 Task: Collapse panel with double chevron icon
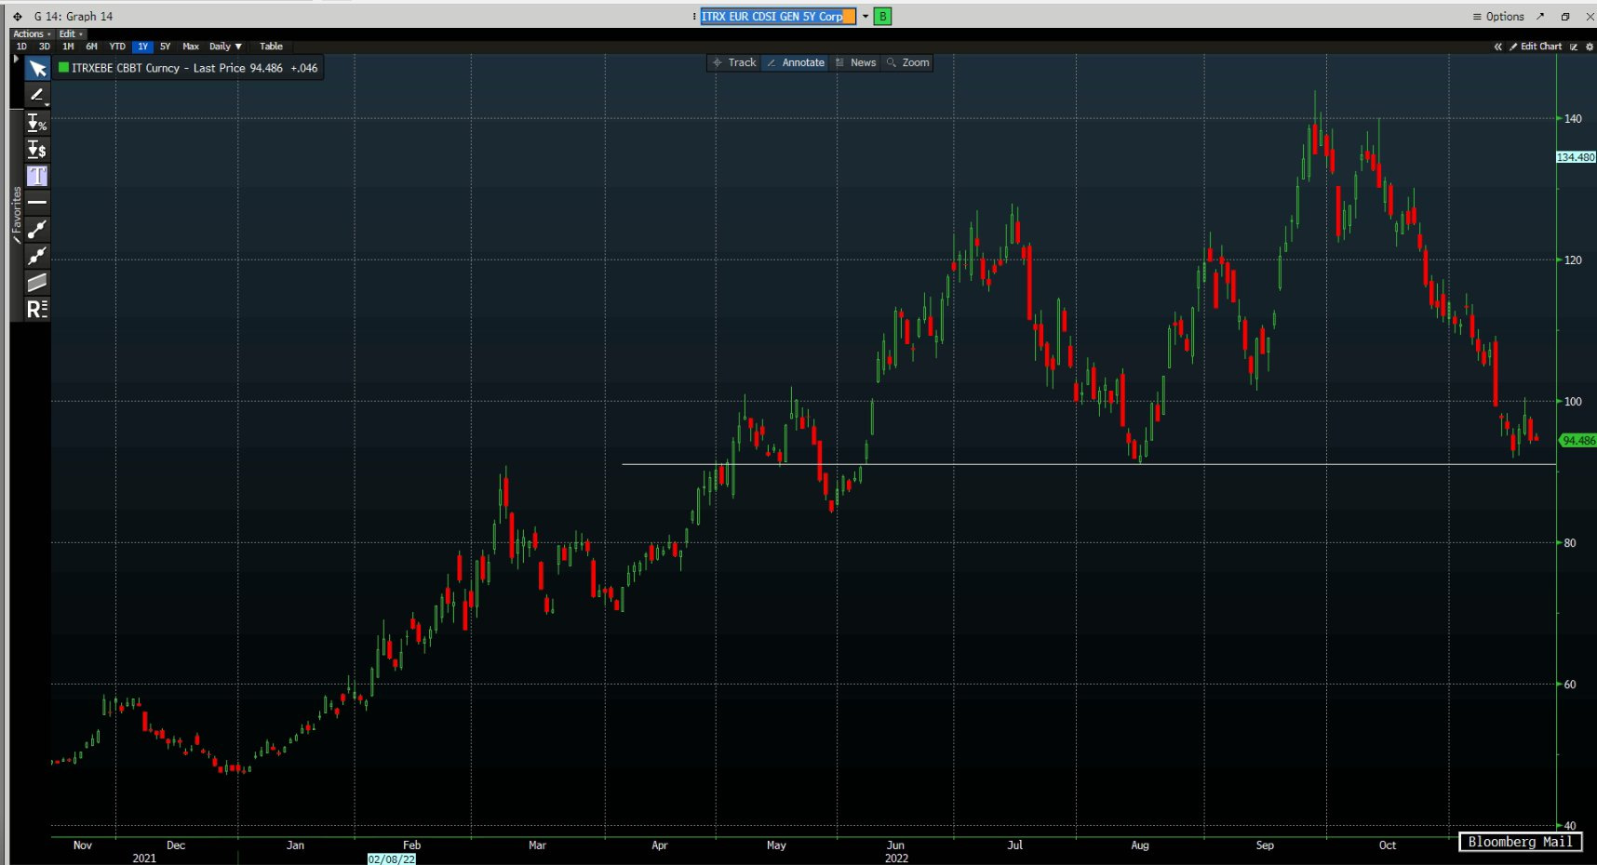tap(1498, 47)
